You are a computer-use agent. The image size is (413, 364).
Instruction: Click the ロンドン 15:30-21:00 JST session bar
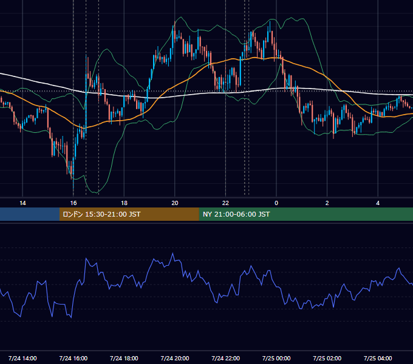click(x=129, y=214)
